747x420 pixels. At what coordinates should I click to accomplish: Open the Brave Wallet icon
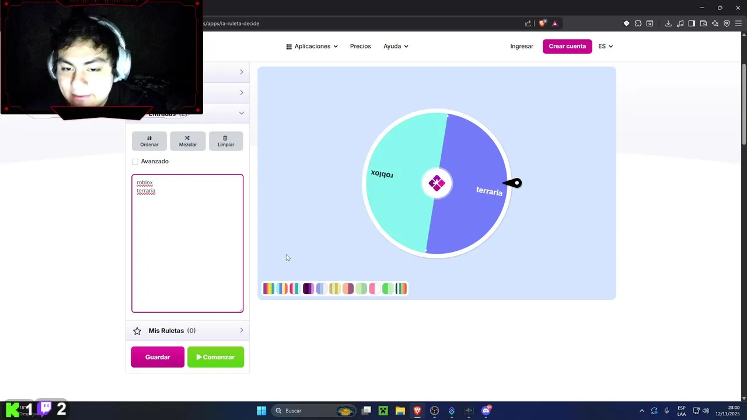[x=703, y=23]
